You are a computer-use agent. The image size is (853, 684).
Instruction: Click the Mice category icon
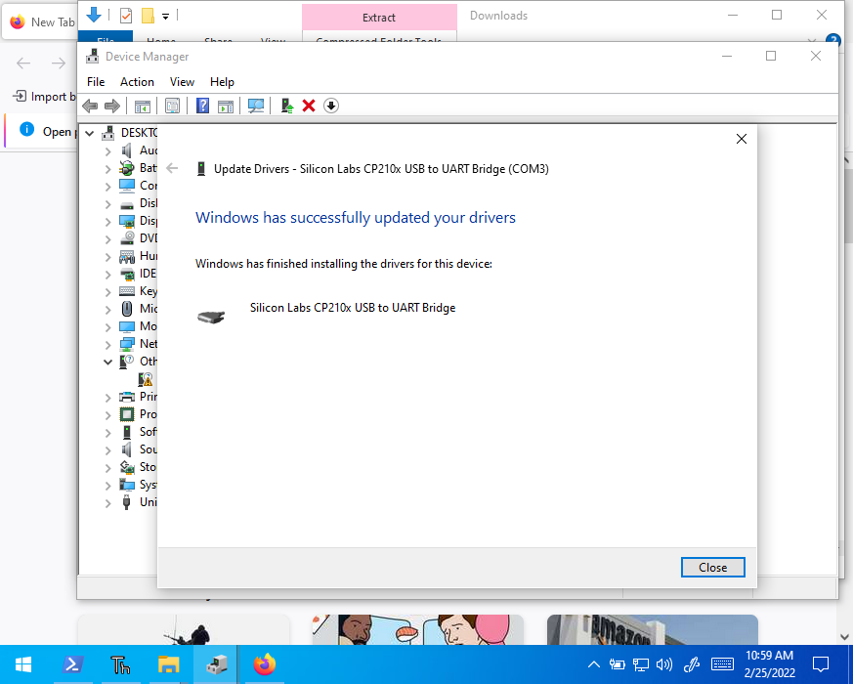click(x=127, y=309)
